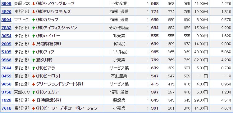
Task: Click the green up arrow beside フコク
Action: pyautogui.click(x=34, y=52)
